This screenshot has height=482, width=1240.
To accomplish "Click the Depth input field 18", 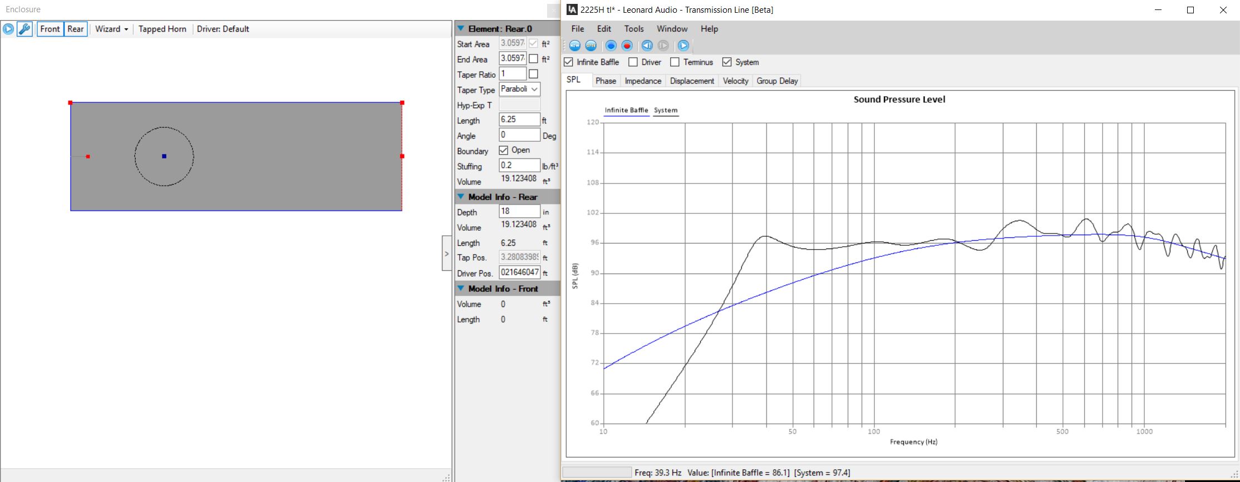I will click(x=519, y=211).
